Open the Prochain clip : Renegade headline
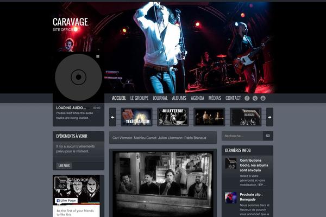Viewport: 326px width, 217px height. [251, 197]
